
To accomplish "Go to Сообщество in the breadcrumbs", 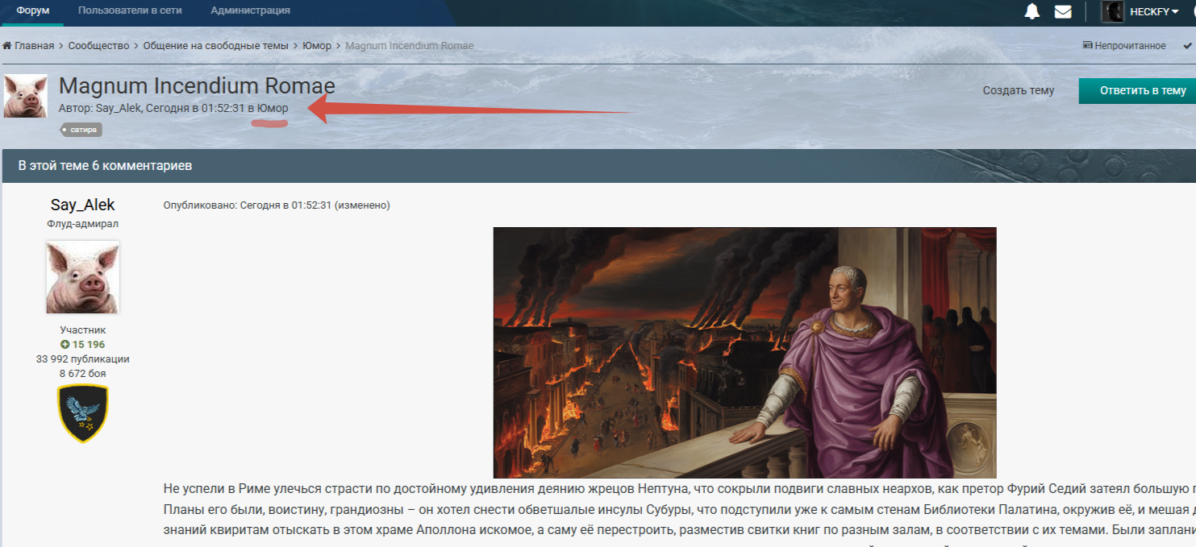I will pos(98,46).
